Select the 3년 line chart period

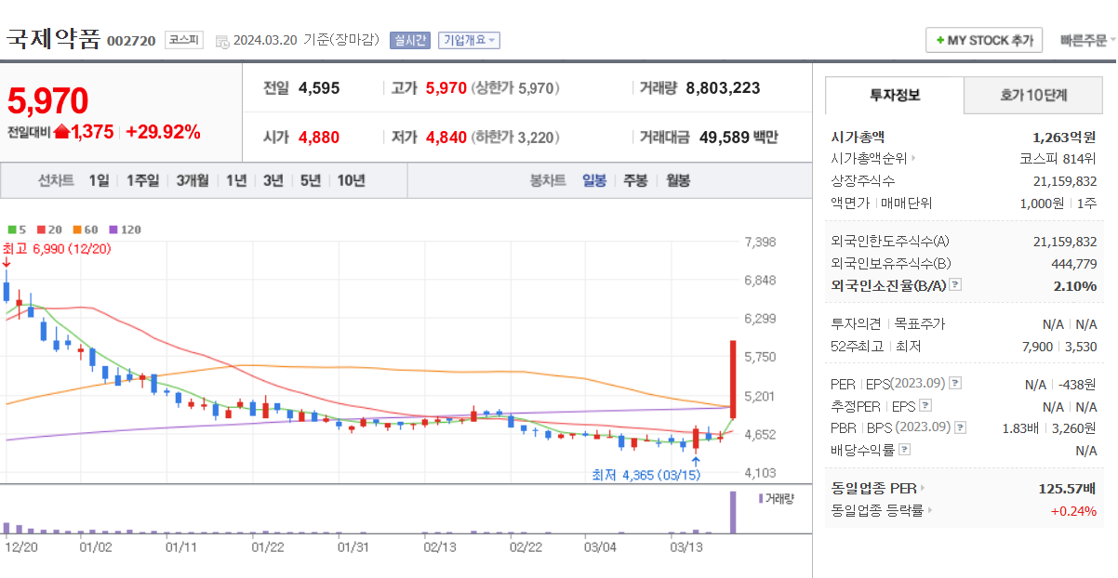(273, 180)
